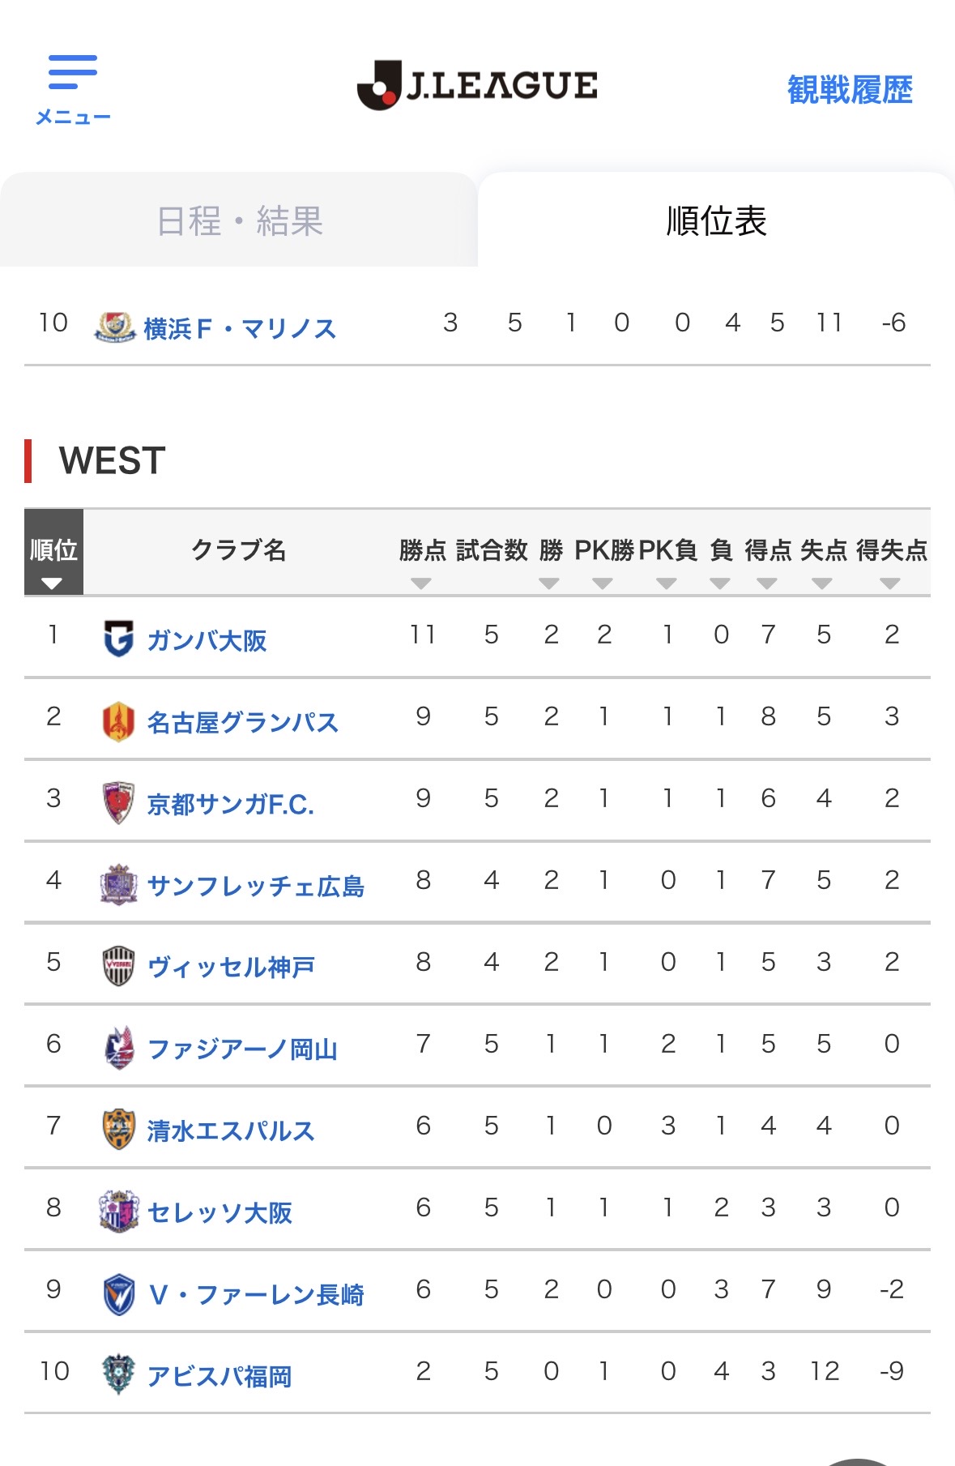Sort standings by 得点 arrow
Image resolution: width=955 pixels, height=1466 pixels.
(x=767, y=583)
